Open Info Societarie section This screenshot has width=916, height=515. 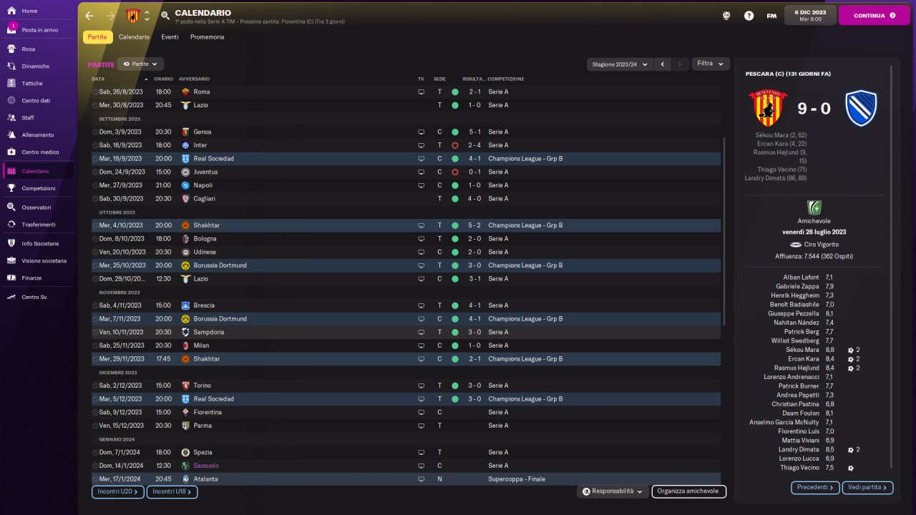coord(39,244)
